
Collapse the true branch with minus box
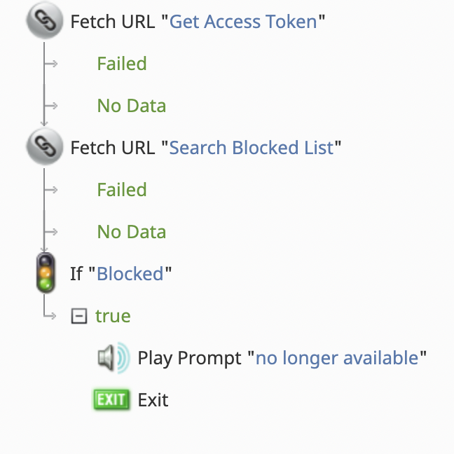[79, 315]
